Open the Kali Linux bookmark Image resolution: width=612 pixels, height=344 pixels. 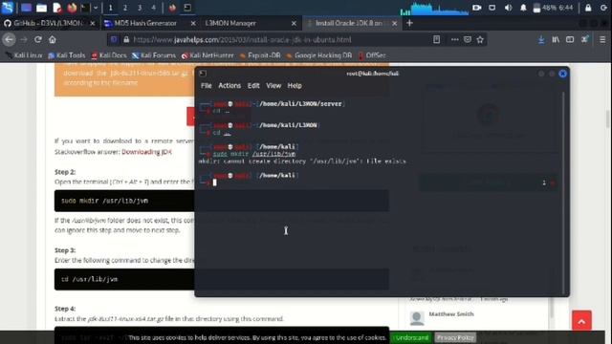click(24, 55)
